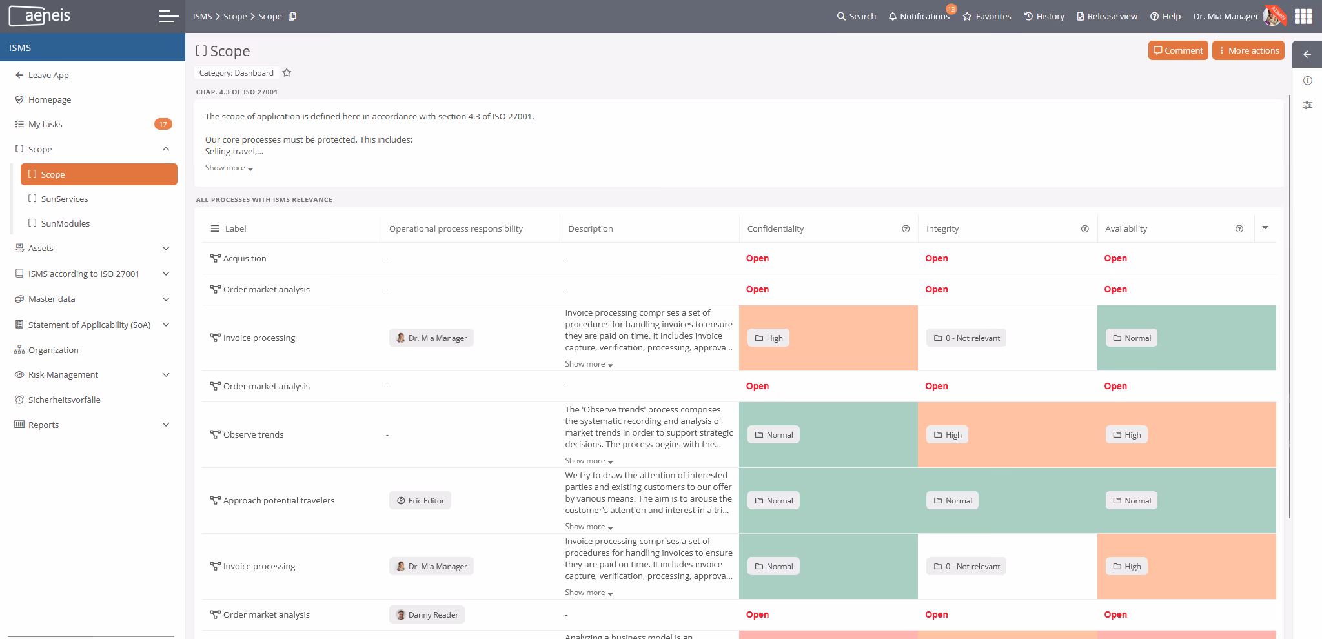
Task: Click Open confidentiality for Acquisition
Action: coord(757,258)
